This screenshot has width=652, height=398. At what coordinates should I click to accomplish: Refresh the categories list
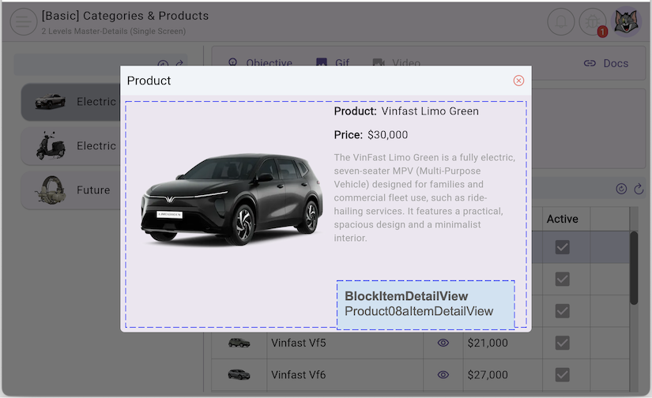pos(179,65)
